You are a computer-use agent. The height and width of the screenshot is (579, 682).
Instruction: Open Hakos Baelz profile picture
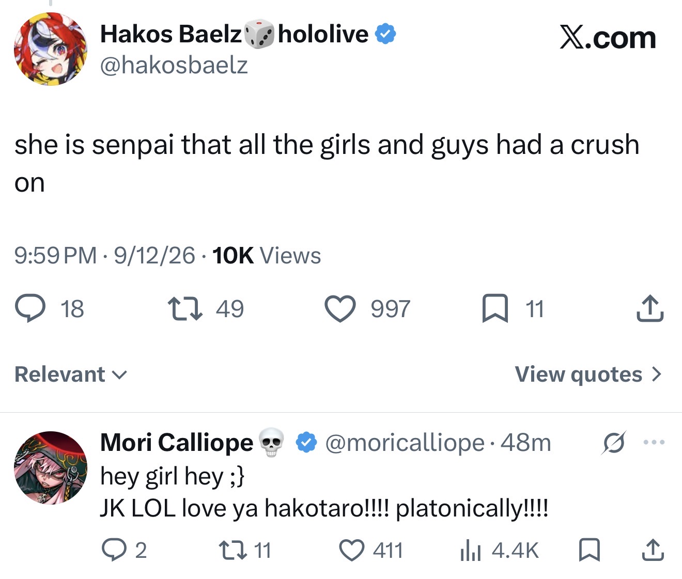51,49
